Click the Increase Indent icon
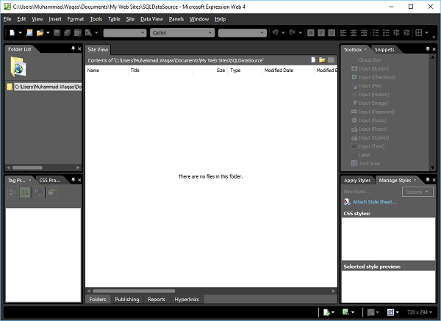This screenshot has width=441, height=321. pos(406,33)
